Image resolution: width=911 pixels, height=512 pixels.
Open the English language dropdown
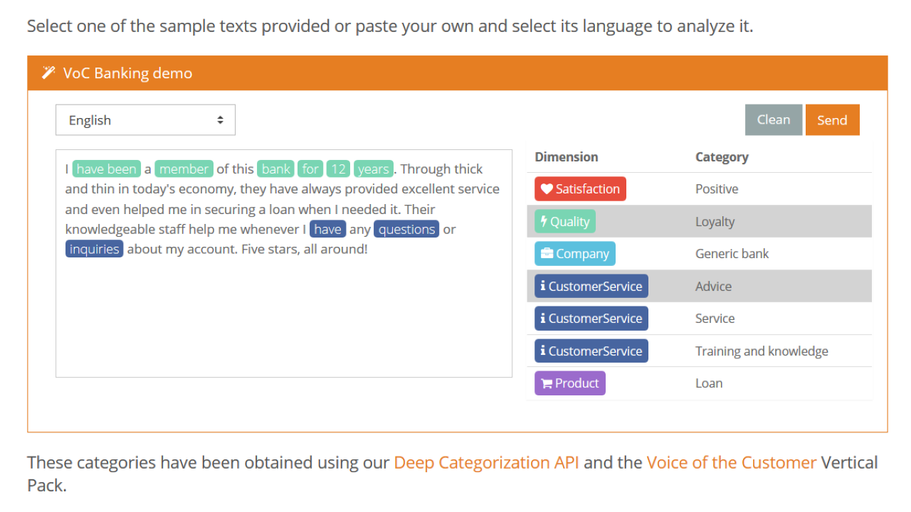145,120
